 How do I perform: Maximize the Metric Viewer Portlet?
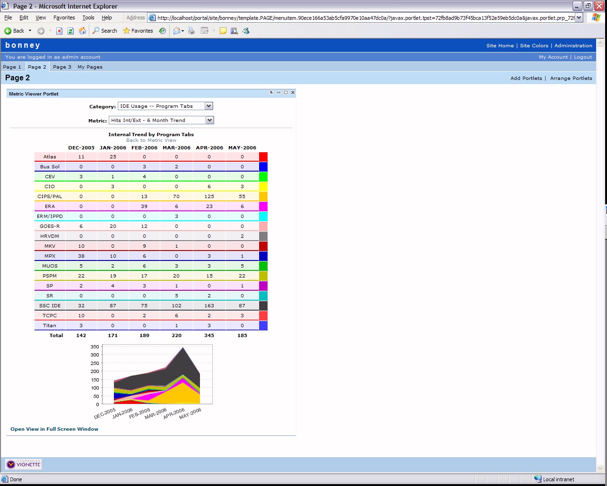pyautogui.click(x=286, y=93)
